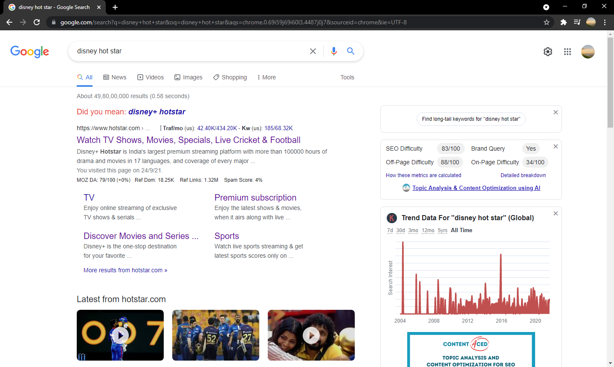The image size is (614, 367).
Task: Expand the More search categories menu
Action: tap(266, 77)
